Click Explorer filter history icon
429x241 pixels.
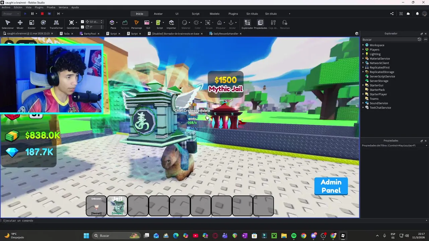419,39
